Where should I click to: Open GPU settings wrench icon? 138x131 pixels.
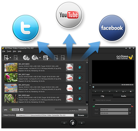(22, 110)
